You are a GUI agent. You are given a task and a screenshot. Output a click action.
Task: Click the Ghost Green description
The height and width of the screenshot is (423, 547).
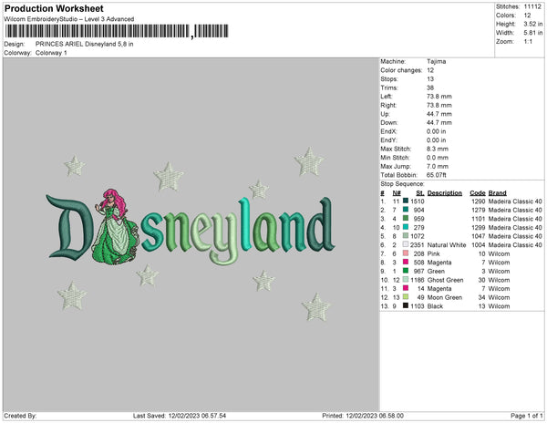pos(446,280)
